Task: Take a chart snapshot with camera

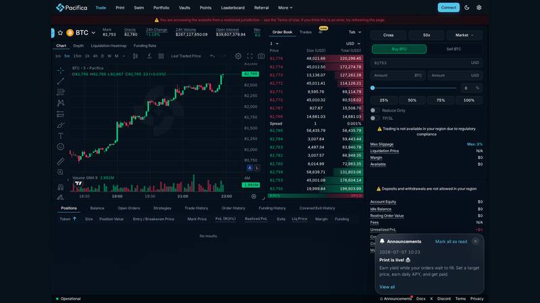Action: [x=261, y=56]
